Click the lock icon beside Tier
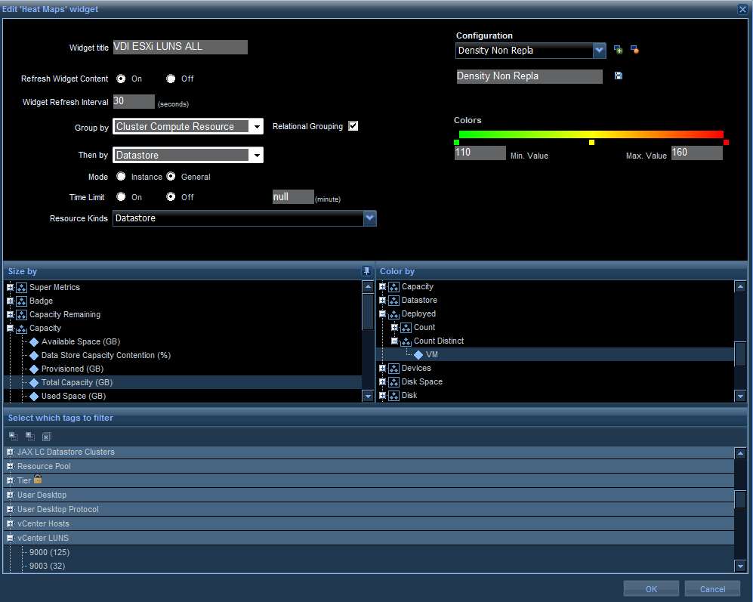This screenshot has height=602, width=753. [38, 480]
